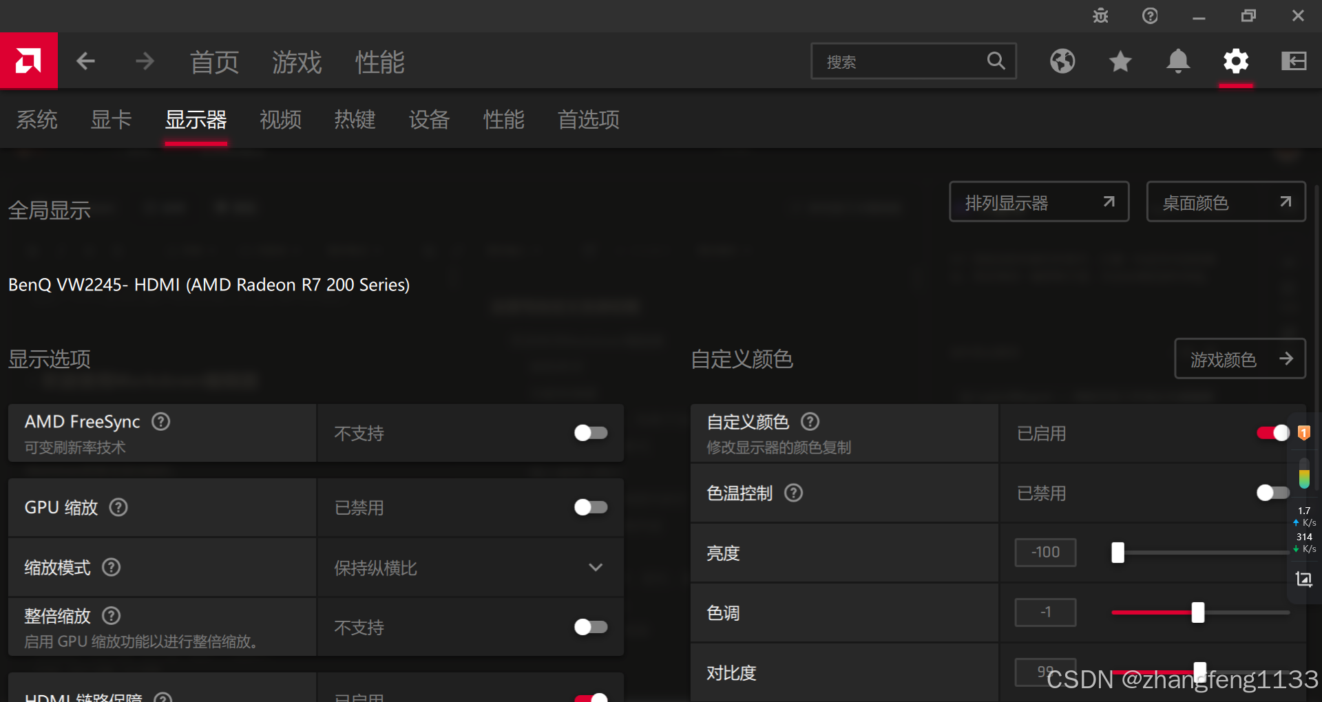The image size is (1322, 702).
Task: Click the 全局显示 heading
Action: tap(50, 210)
